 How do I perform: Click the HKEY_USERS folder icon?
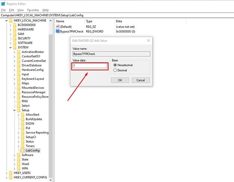click(10, 173)
